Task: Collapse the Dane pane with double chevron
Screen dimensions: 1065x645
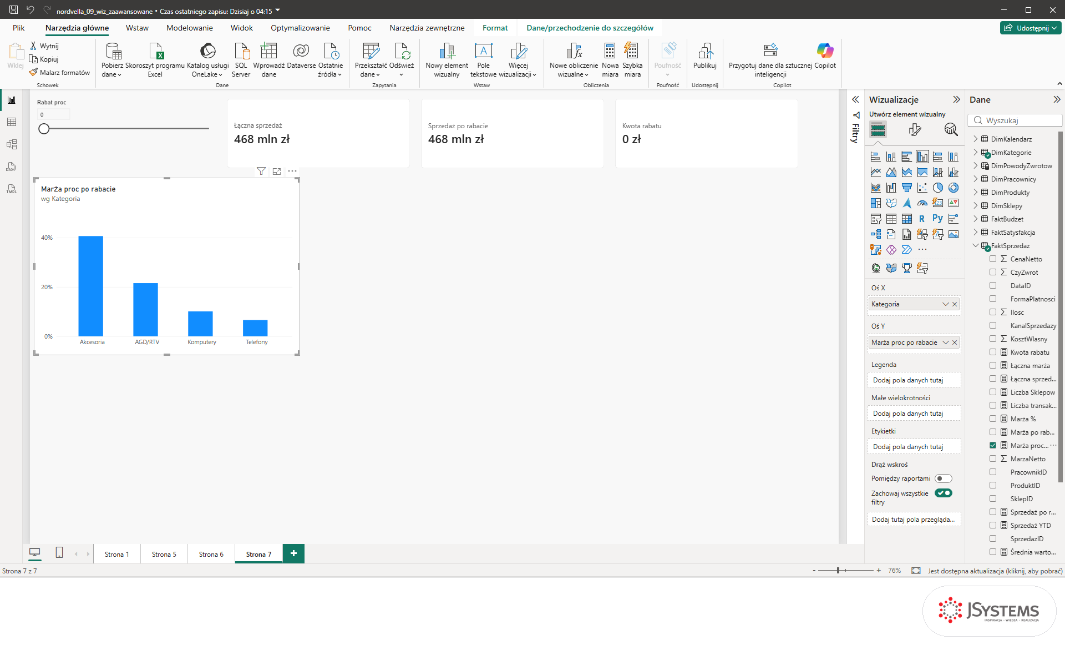Action: point(1057,99)
